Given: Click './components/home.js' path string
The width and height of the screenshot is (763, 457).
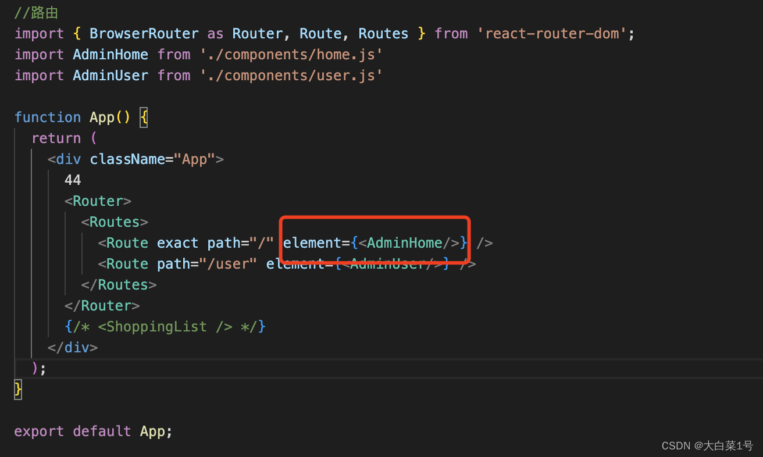Looking at the screenshot, I should 291,54.
